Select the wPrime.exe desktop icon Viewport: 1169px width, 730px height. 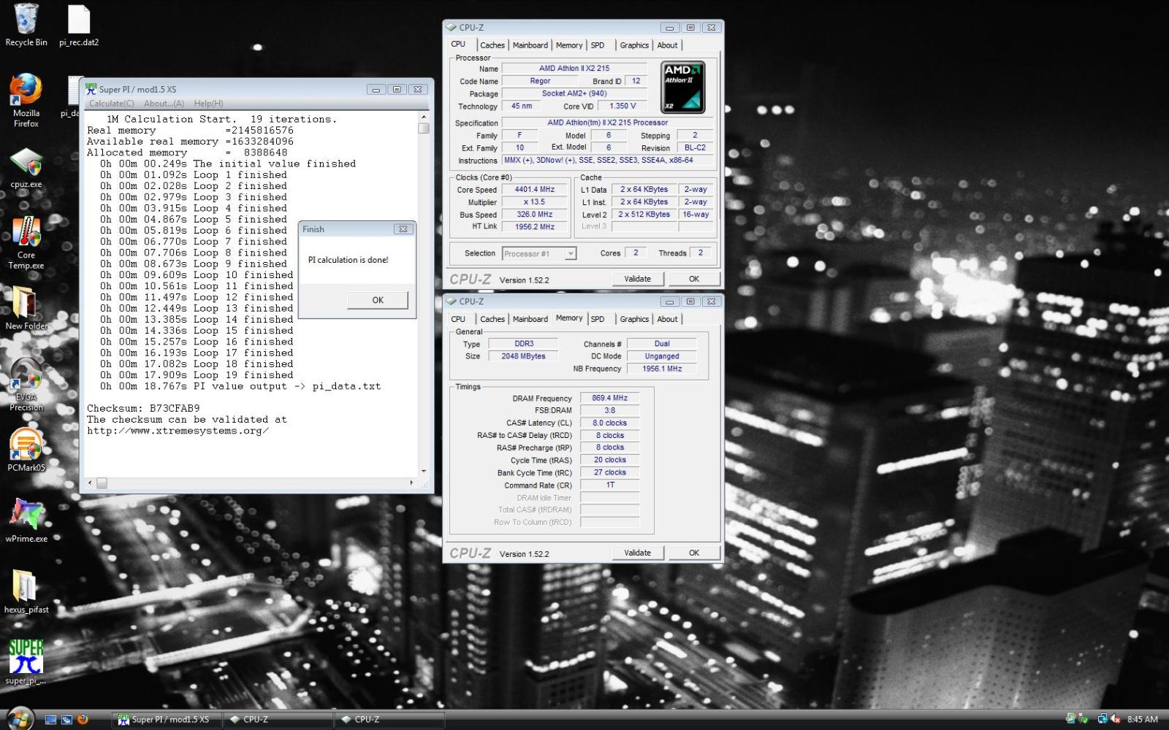pos(26,520)
